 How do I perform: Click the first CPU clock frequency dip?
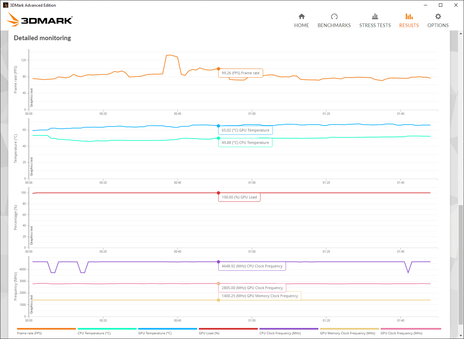(53, 272)
